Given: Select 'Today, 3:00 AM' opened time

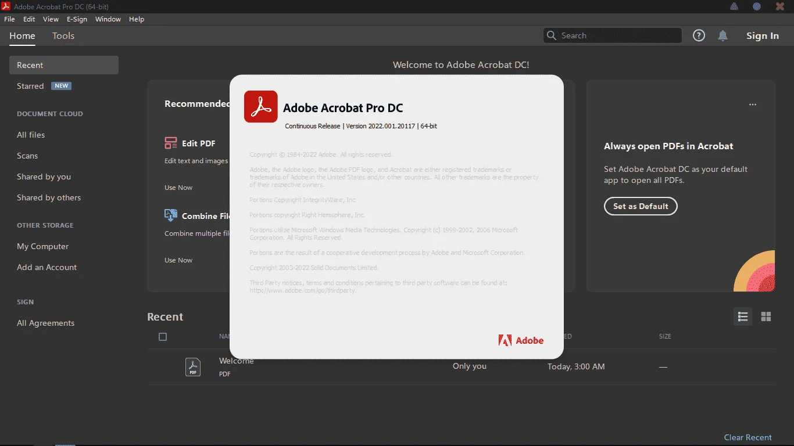Looking at the screenshot, I should (x=576, y=366).
